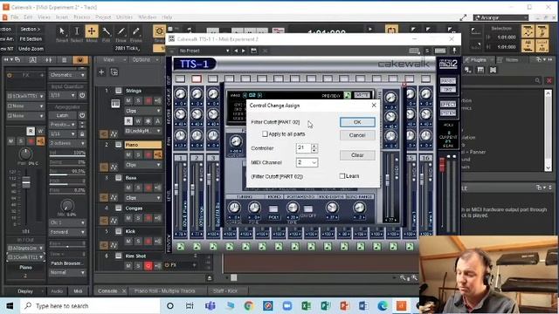The width and height of the screenshot is (559, 314).
Task: Mute the Strings track
Action: 128,101
